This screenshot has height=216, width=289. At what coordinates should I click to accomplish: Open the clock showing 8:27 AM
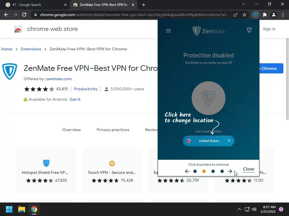[268, 209]
